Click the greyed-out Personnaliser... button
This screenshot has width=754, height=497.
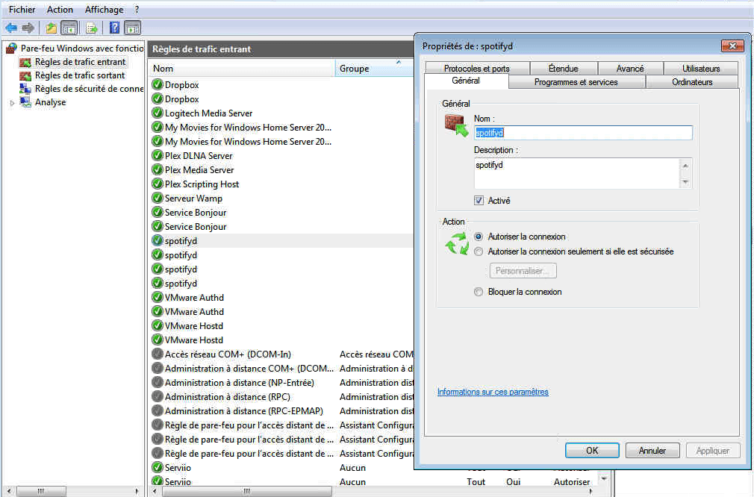click(x=523, y=271)
